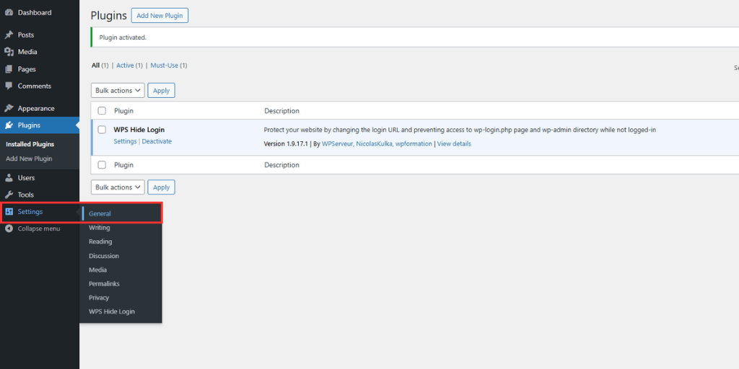Click the Media library icon
Viewport: 739px width, 369px height.
point(9,52)
